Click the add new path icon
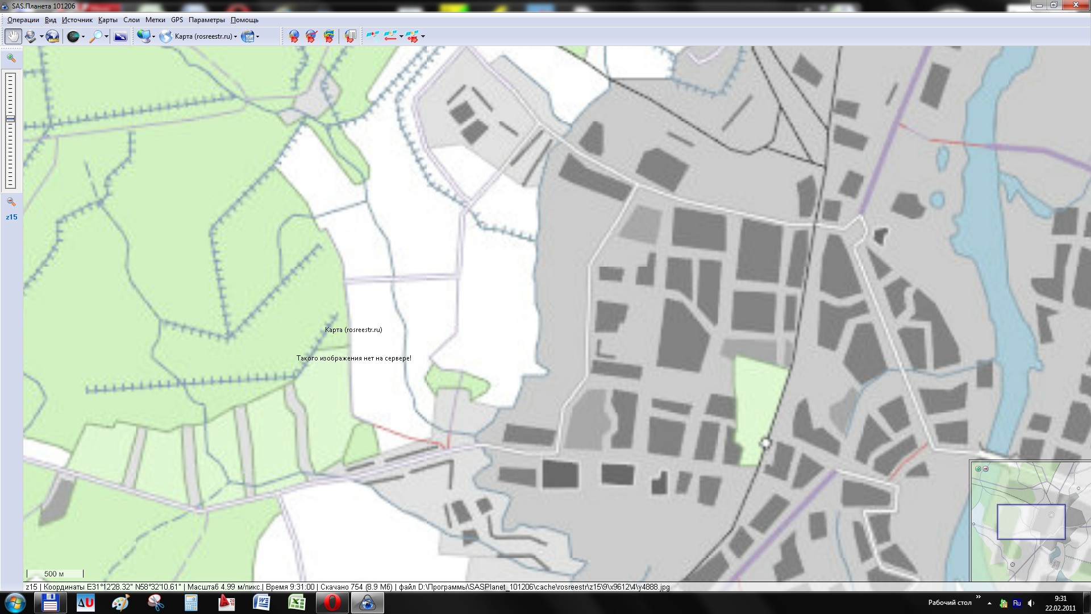 pos(311,36)
